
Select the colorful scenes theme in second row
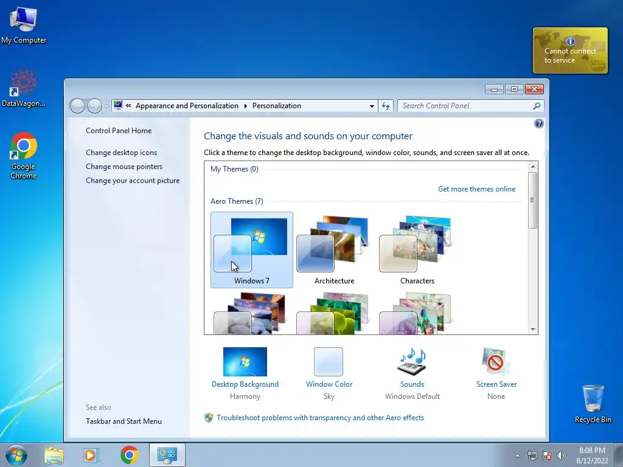pyautogui.click(x=416, y=313)
